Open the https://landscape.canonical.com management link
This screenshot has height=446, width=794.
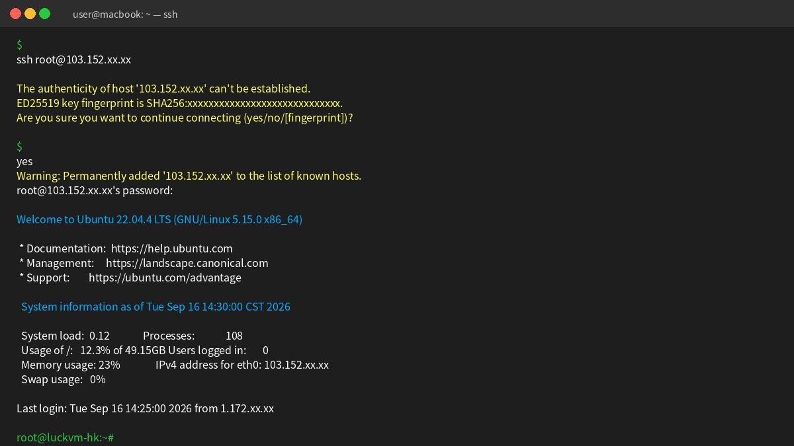pos(187,263)
